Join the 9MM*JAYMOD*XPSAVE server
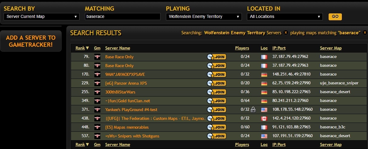 point(216,74)
